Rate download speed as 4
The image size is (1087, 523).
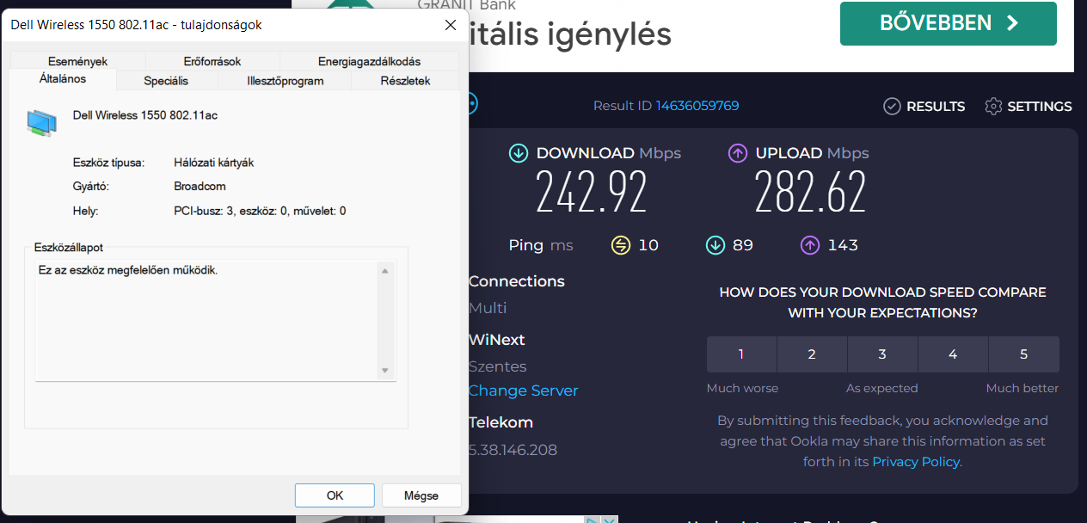tap(953, 354)
